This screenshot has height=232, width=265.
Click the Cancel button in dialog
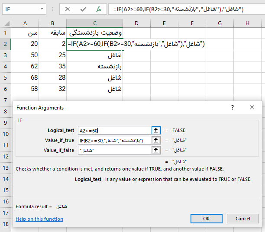(x=242, y=219)
